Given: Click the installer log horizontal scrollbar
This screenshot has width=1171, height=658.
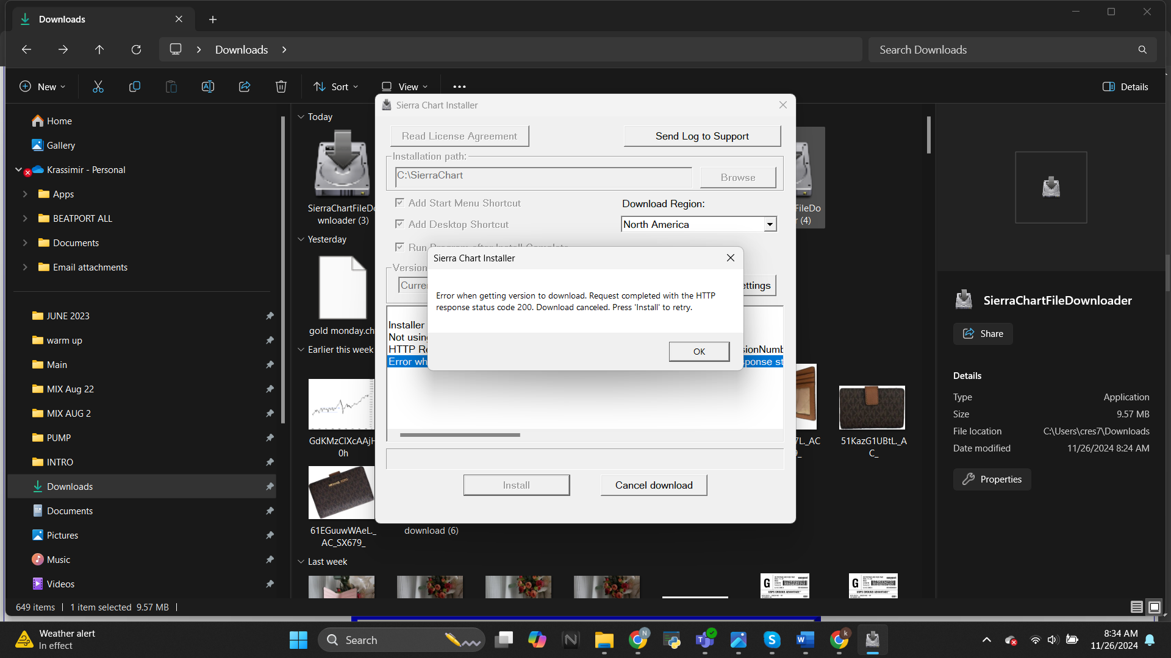Looking at the screenshot, I should (460, 435).
